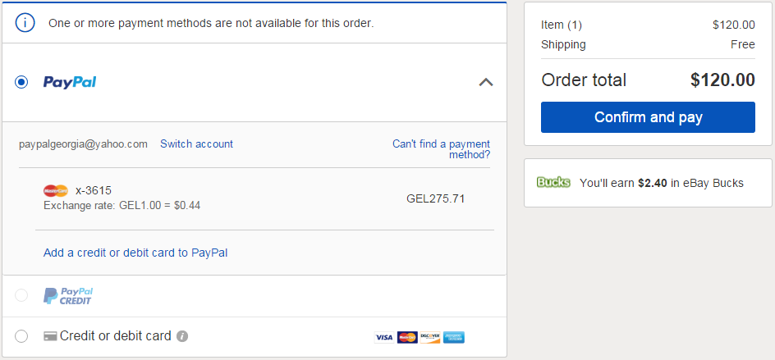Click the MasterCard icon beside x-3615
This screenshot has width=775, height=360.
point(56,190)
